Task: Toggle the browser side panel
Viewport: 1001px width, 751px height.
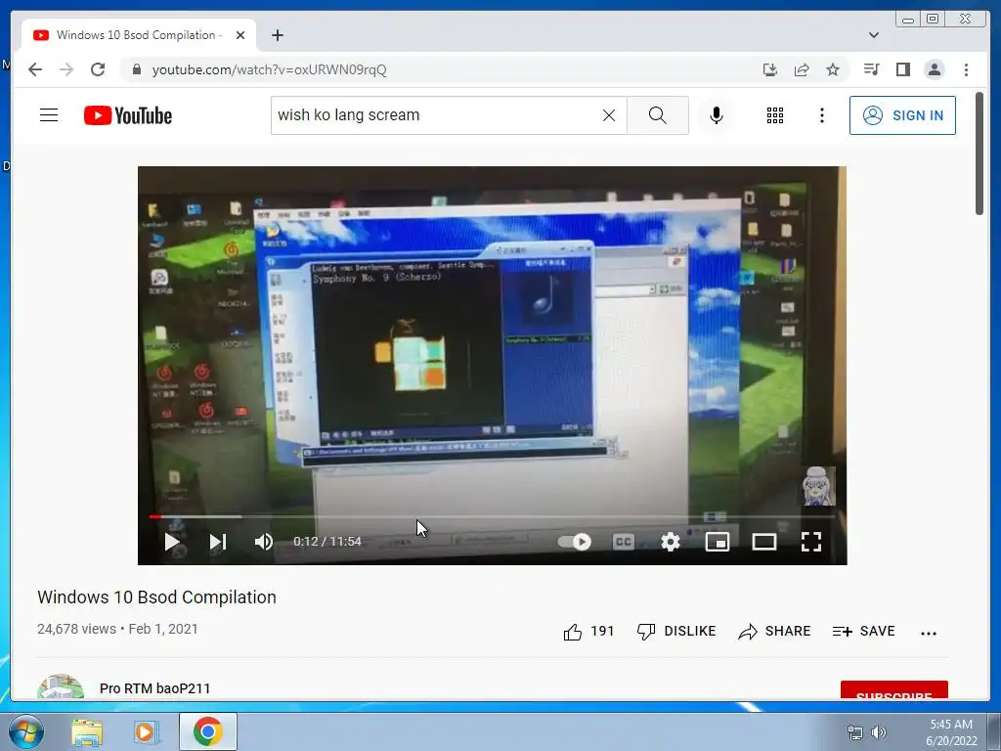Action: click(902, 69)
